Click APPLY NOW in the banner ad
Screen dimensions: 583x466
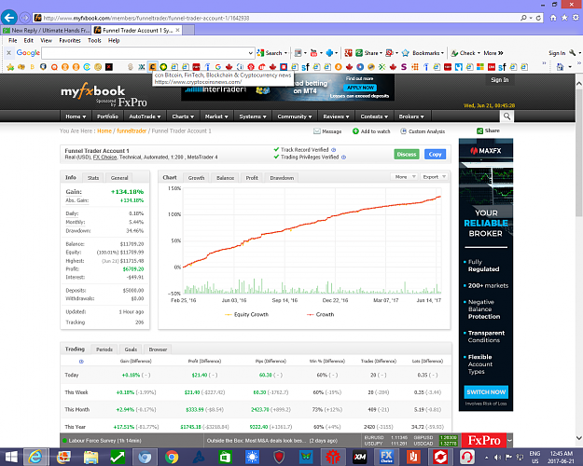(360, 88)
